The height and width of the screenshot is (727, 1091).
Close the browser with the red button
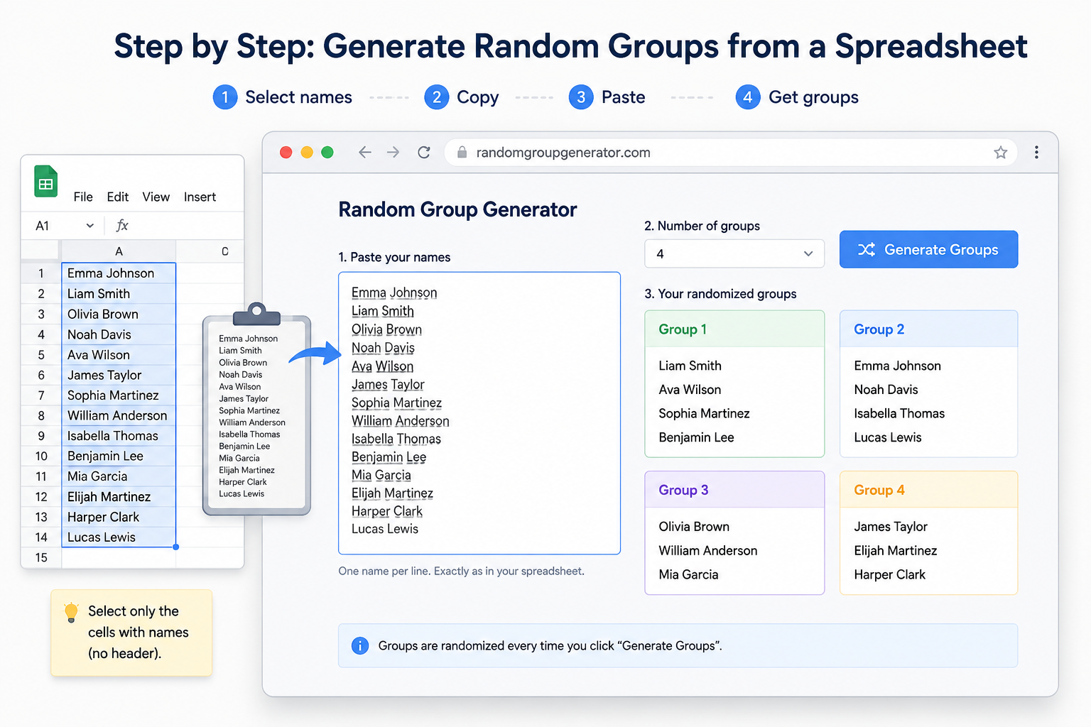[286, 152]
